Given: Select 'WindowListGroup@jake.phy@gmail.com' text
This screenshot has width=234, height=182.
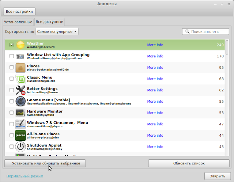Looking at the screenshot, I should 54,58.
